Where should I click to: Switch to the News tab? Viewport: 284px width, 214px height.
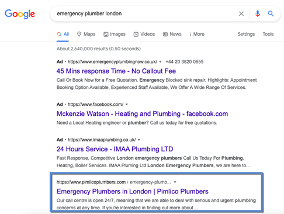tap(172, 34)
